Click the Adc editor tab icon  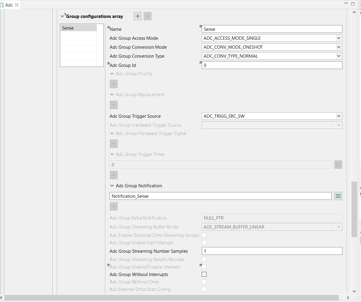(x=2, y=5)
